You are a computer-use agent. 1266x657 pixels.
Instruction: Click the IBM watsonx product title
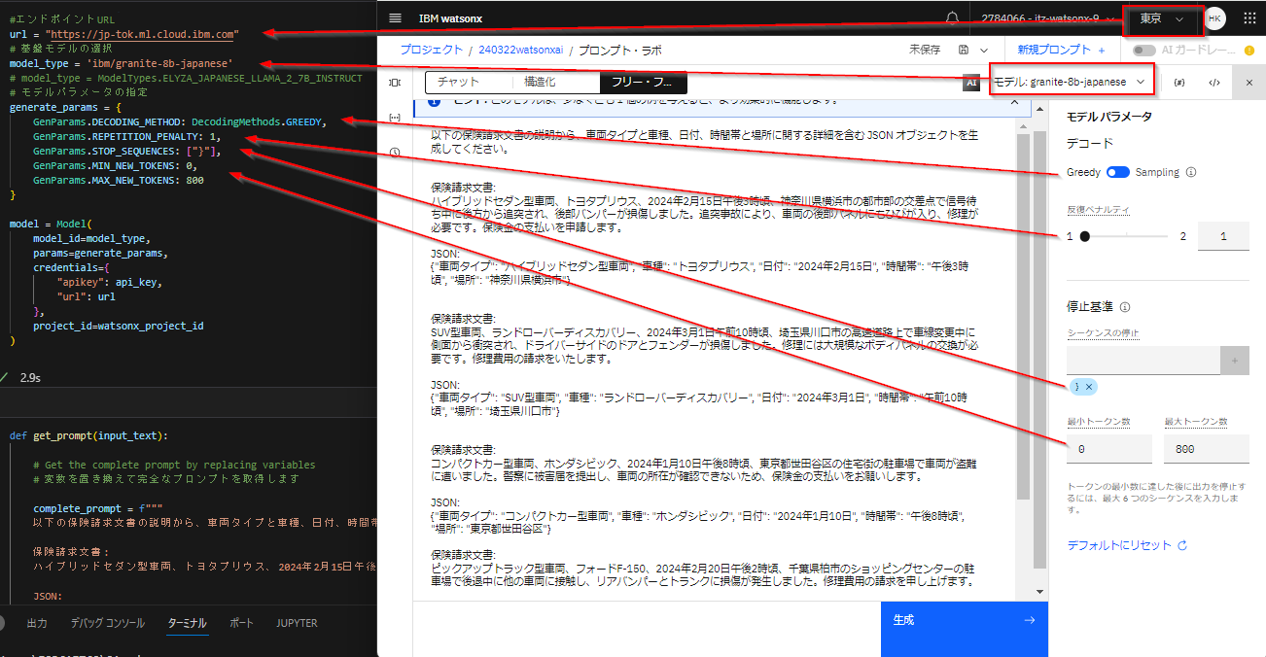tap(450, 18)
